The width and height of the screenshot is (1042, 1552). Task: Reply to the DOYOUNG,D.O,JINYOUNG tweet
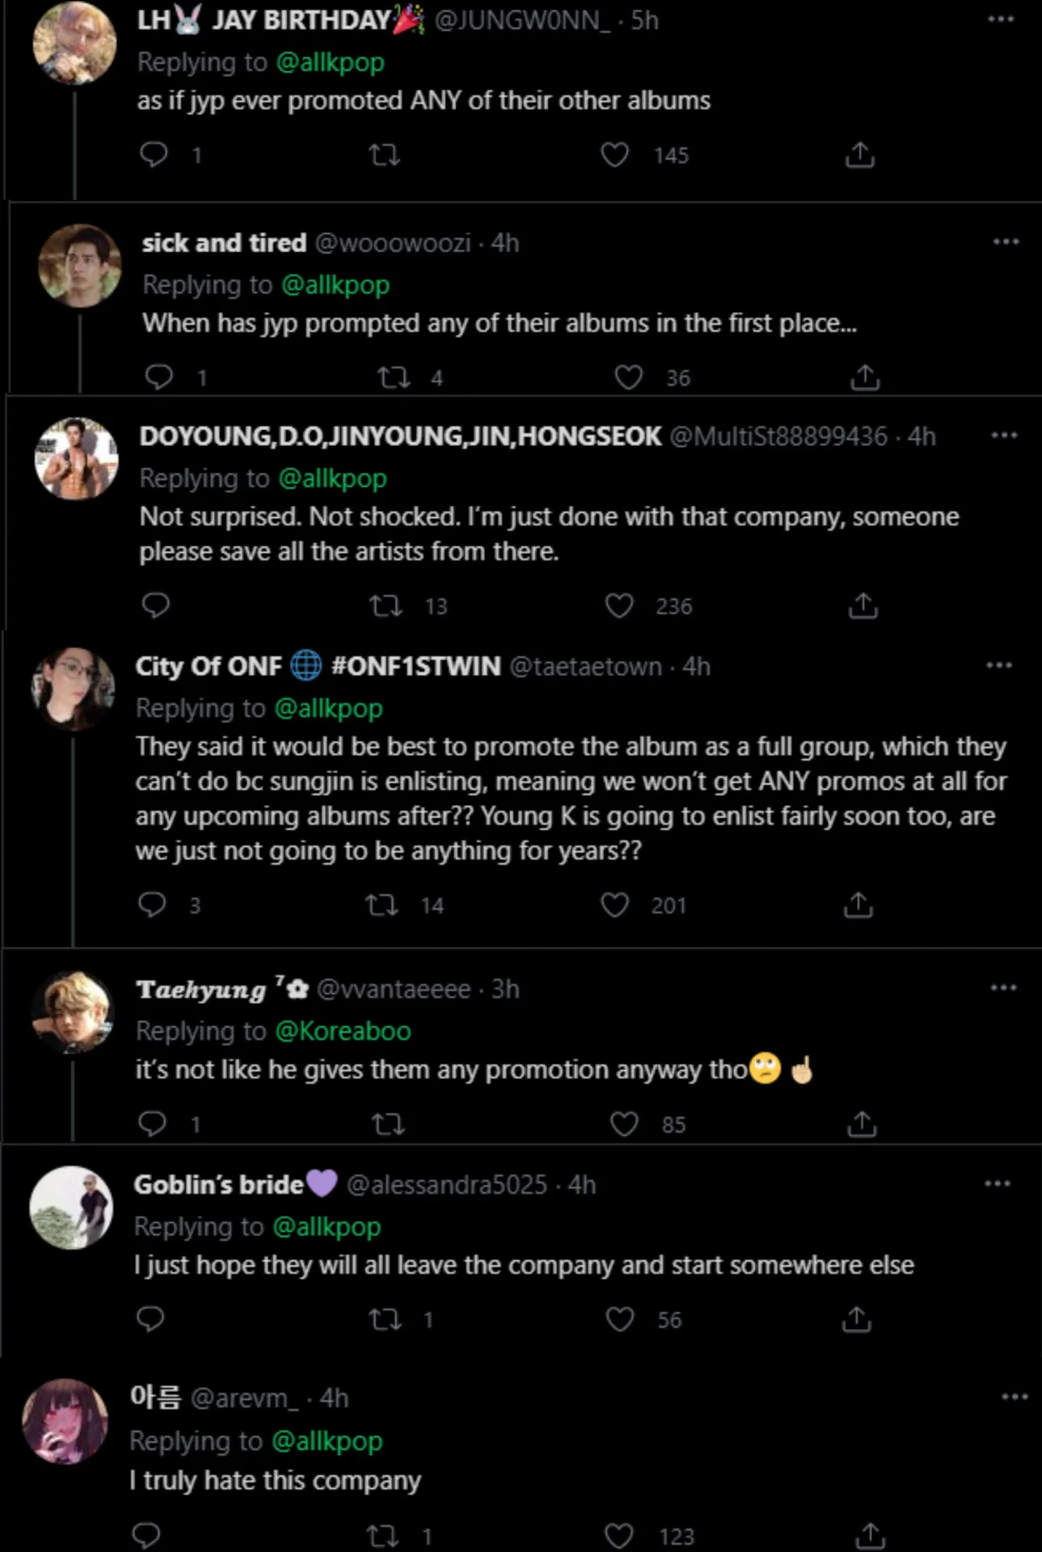[x=155, y=605]
